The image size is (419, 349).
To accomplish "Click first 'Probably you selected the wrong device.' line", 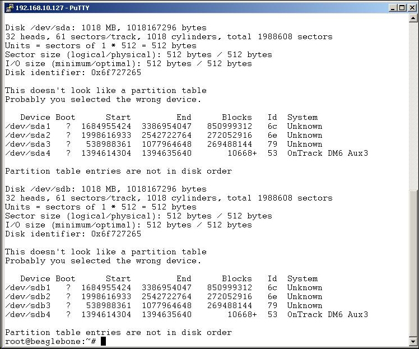I will coord(103,100).
